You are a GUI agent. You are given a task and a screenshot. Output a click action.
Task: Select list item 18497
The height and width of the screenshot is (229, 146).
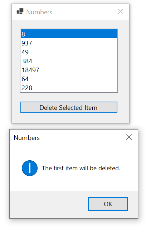click(x=69, y=70)
